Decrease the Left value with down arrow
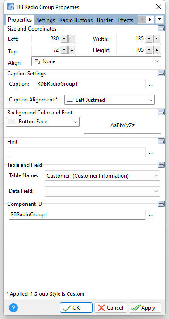Image resolution: width=169 pixels, height=319 pixels. (x=64, y=39)
